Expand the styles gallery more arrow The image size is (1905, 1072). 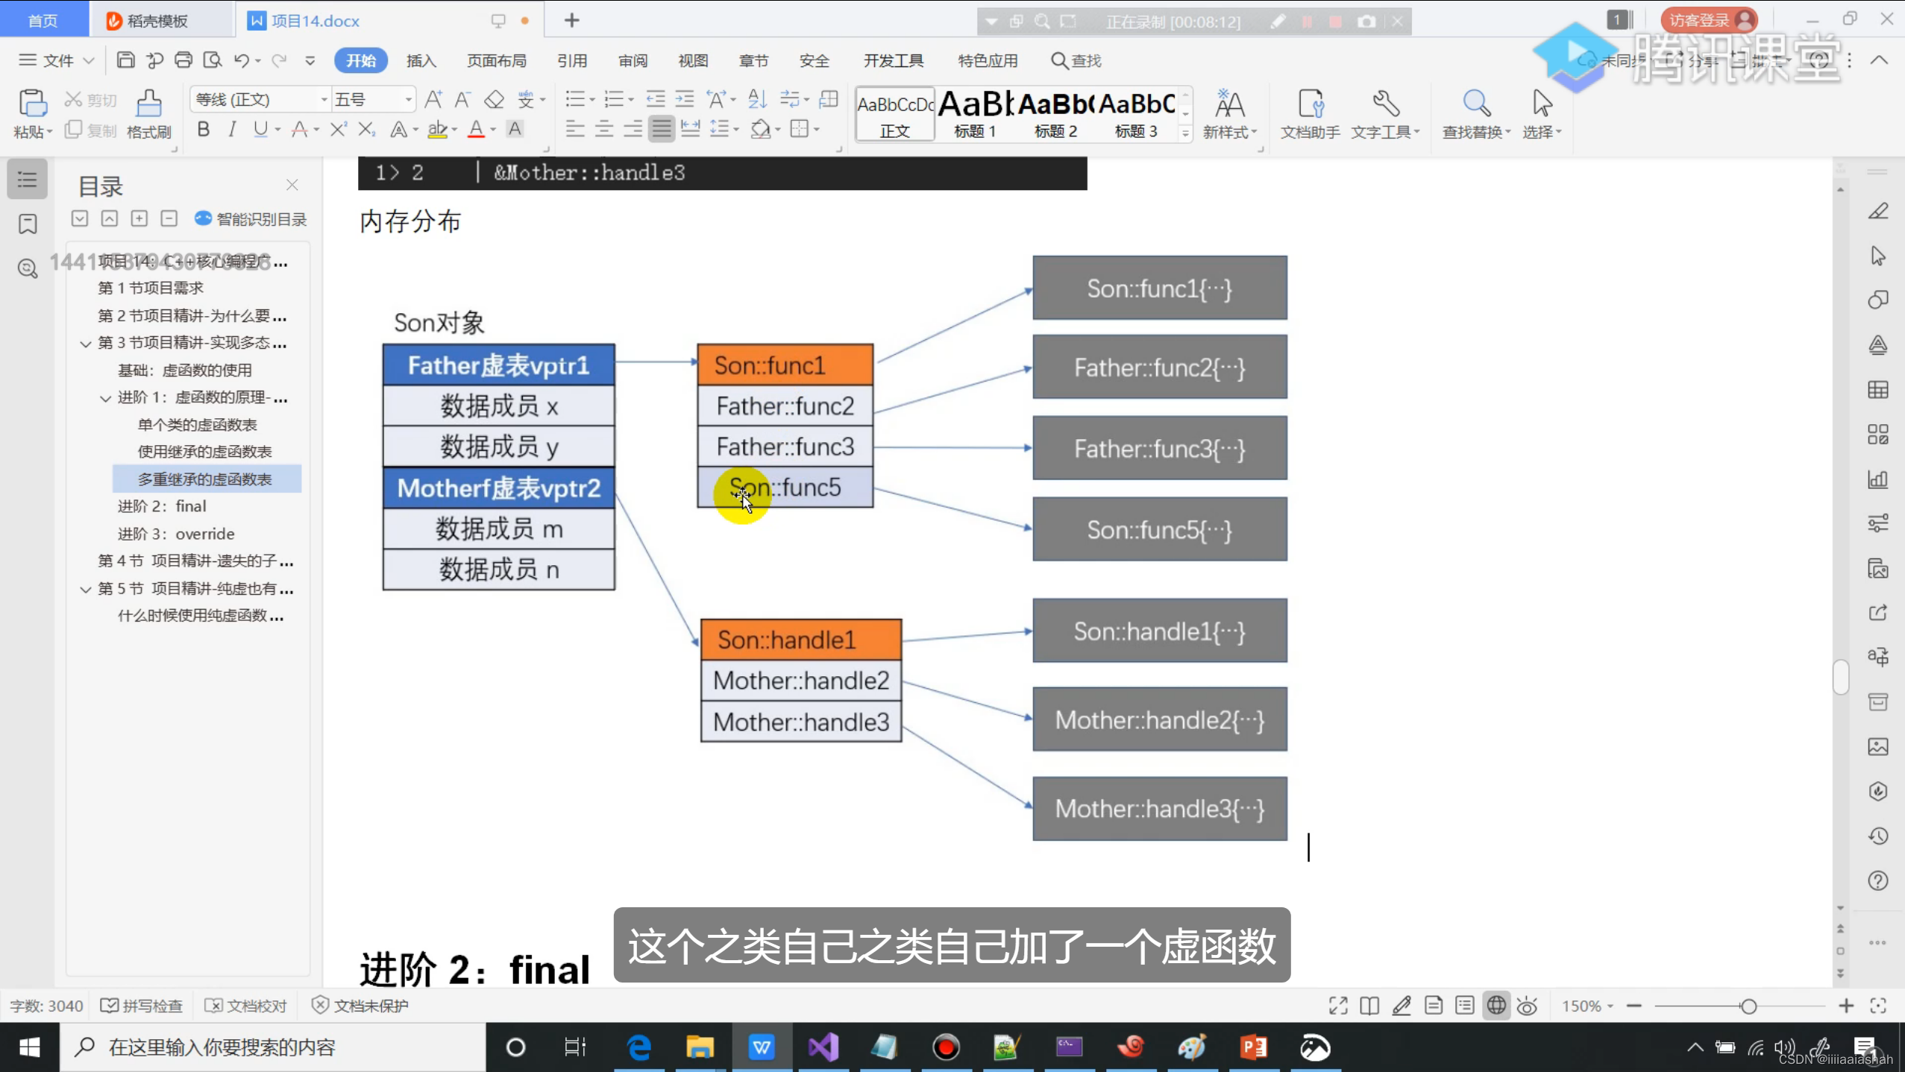pyautogui.click(x=1185, y=134)
